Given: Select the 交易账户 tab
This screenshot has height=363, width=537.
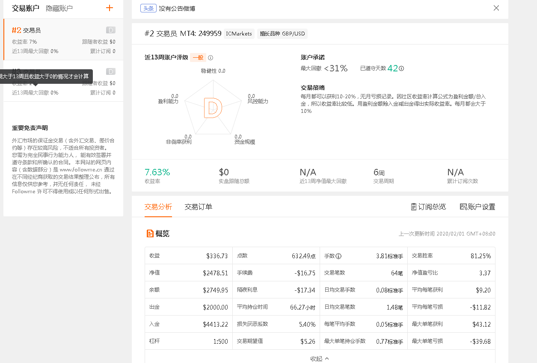Looking at the screenshot, I should pos(26,8).
